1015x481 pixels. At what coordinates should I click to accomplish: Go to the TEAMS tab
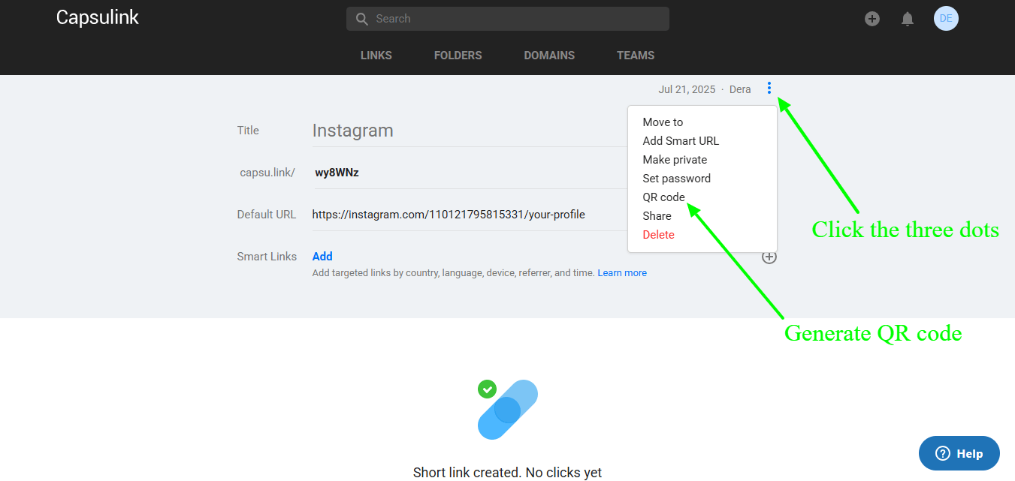[x=636, y=56]
